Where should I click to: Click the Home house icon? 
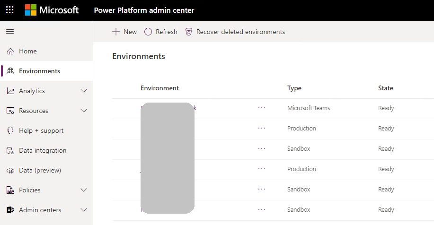(10, 51)
